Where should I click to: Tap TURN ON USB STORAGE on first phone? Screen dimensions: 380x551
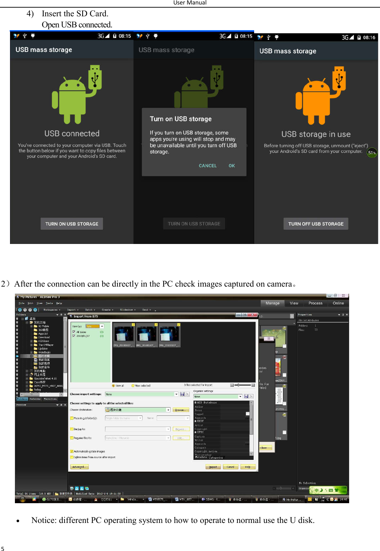click(x=72, y=224)
